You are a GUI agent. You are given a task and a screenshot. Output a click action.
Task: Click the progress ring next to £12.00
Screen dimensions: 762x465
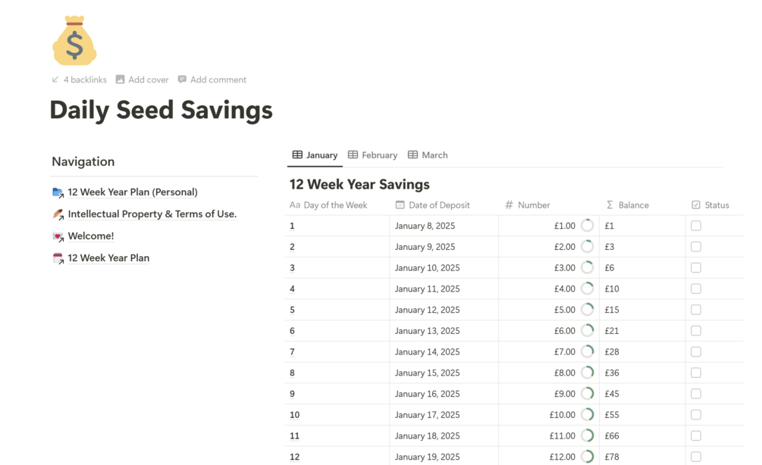(x=588, y=457)
